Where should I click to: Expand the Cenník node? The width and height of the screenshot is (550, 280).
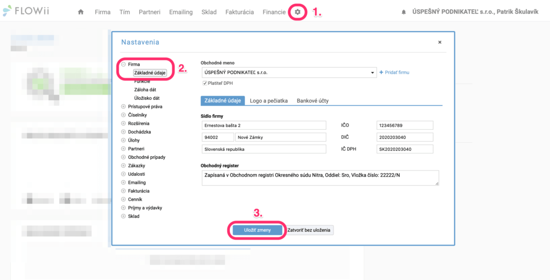point(124,200)
